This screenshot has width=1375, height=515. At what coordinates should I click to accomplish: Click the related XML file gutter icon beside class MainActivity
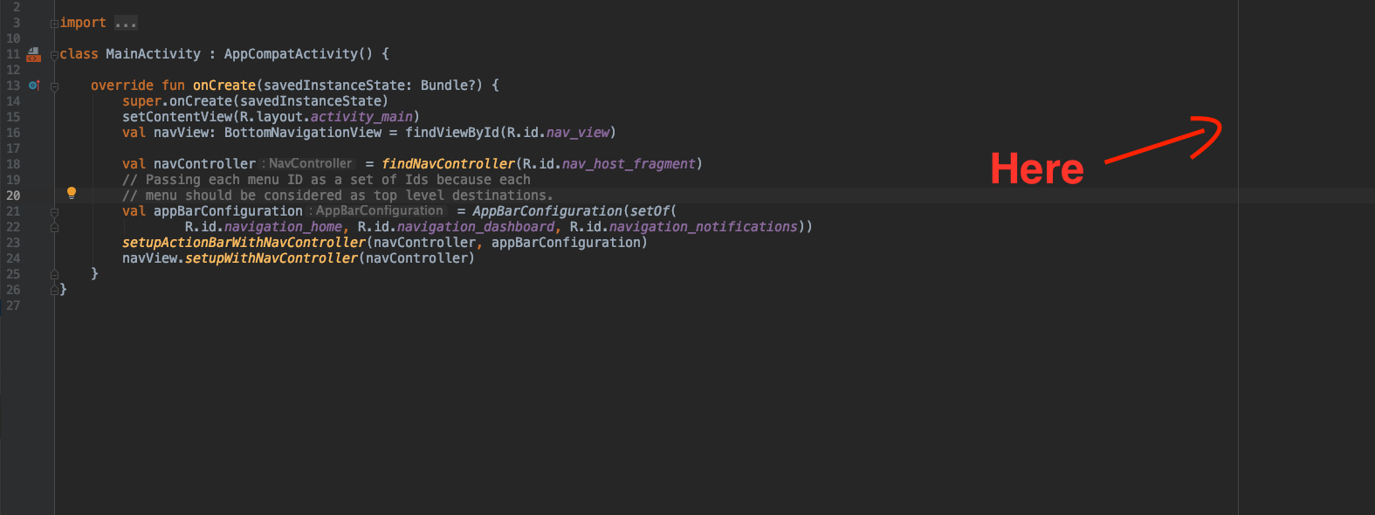[x=33, y=55]
